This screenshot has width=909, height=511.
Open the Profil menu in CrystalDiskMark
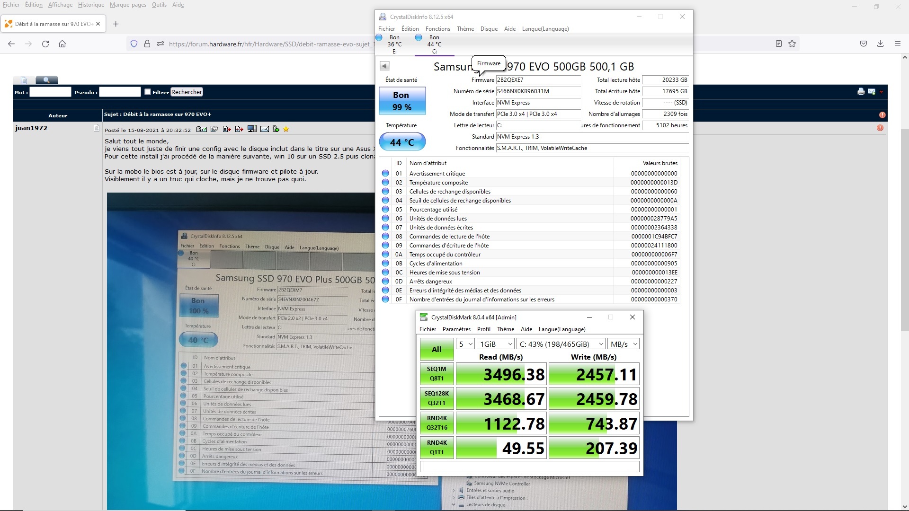pos(483,329)
